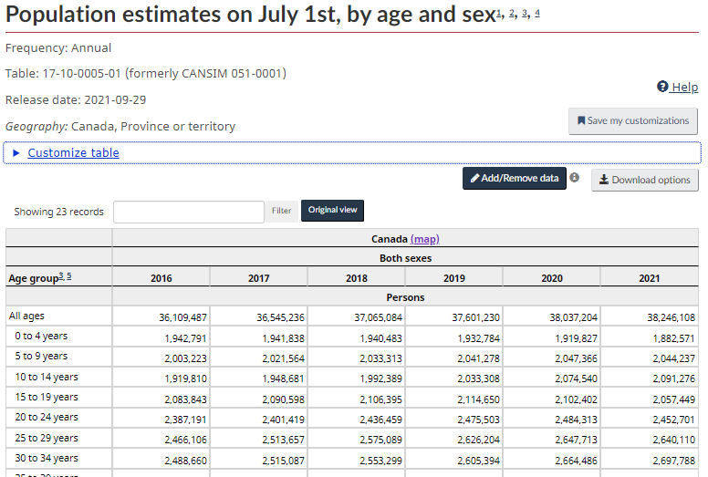
Task: Click Save my customizations button
Action: pyautogui.click(x=633, y=121)
